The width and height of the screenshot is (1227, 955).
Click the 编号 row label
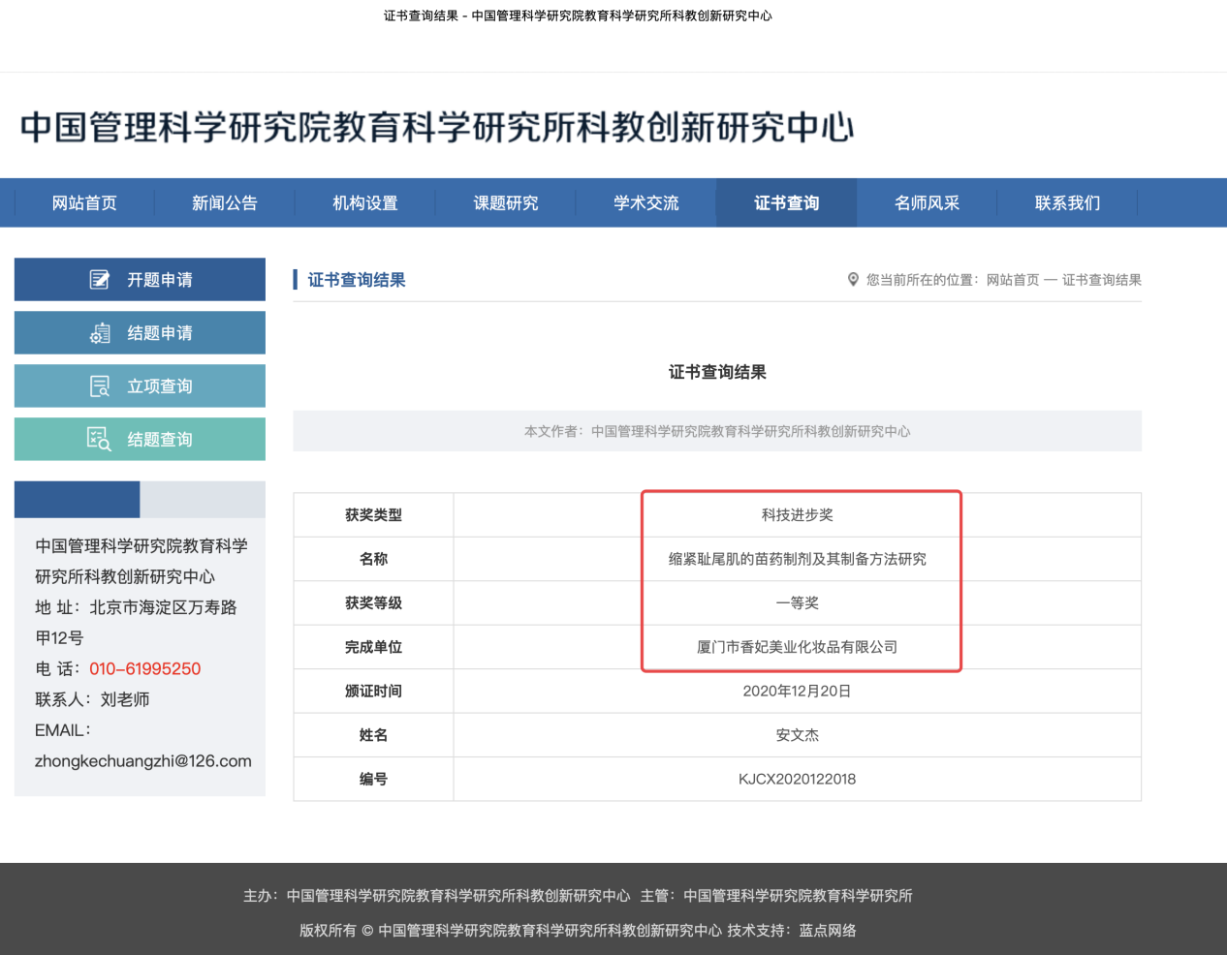click(x=374, y=780)
